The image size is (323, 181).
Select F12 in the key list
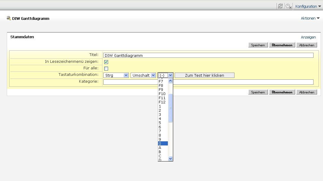coord(163,102)
